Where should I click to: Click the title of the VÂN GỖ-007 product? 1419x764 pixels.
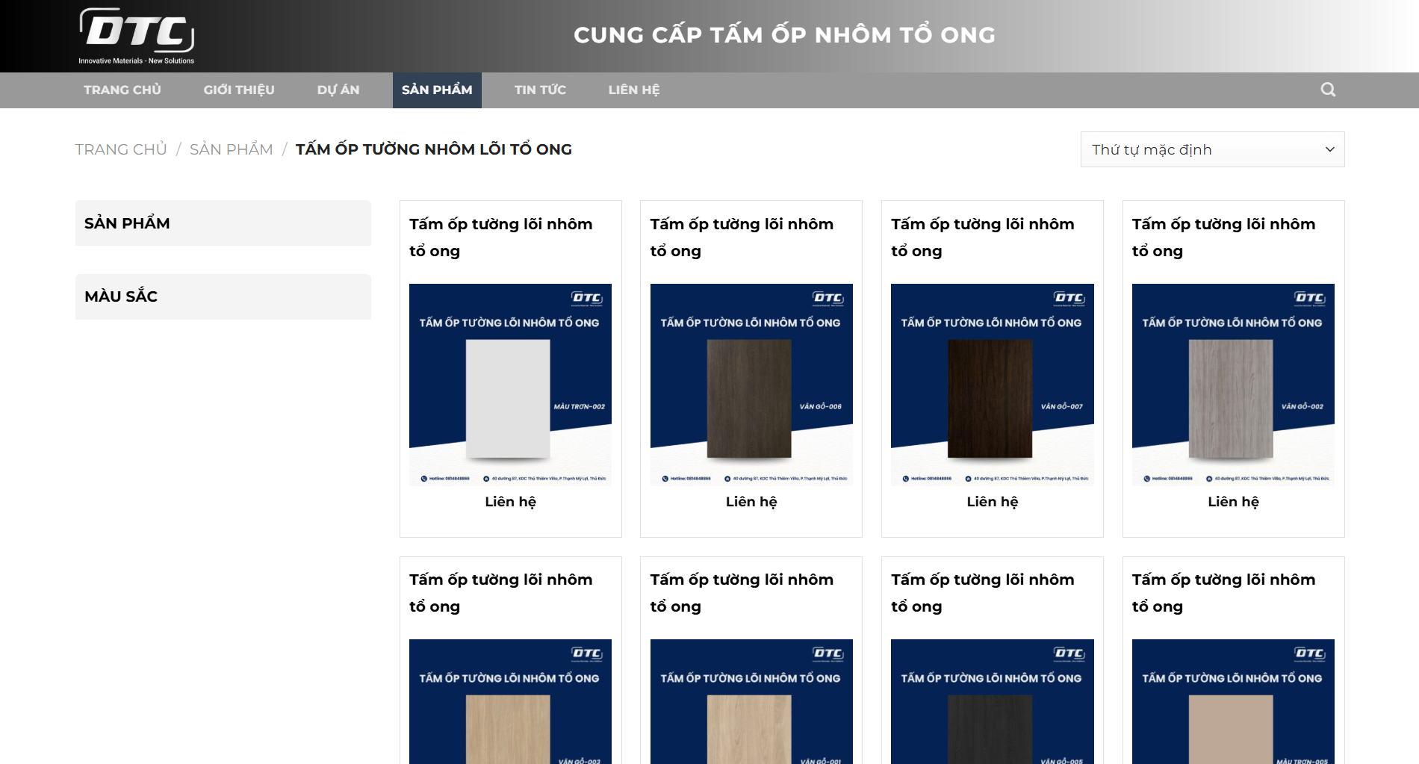point(982,237)
